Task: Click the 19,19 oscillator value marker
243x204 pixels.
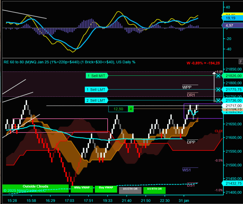Action: point(232,18)
